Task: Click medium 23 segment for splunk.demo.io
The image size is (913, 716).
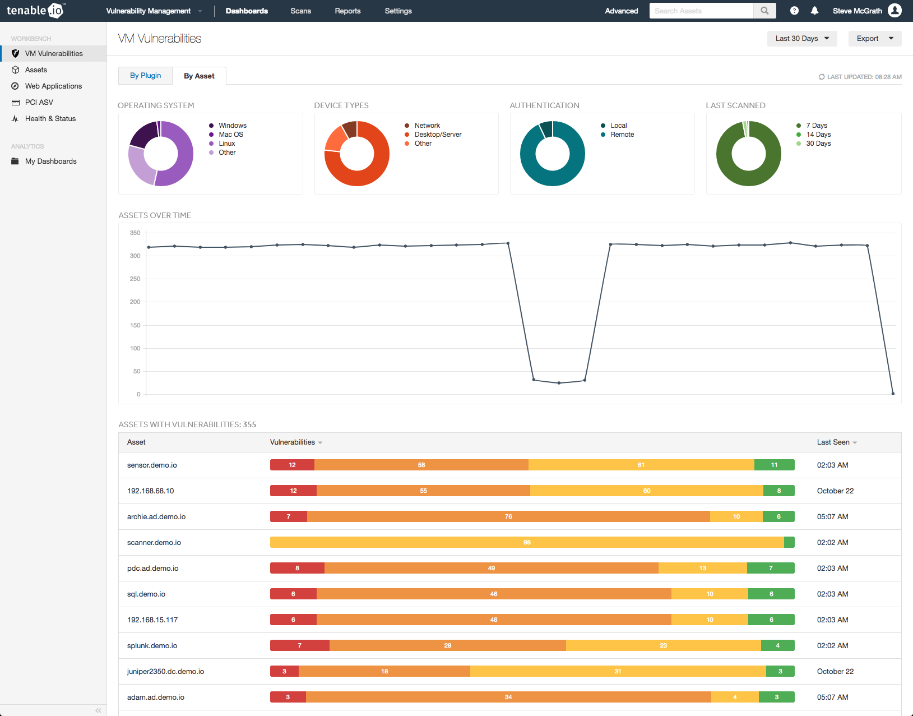Action: click(664, 645)
